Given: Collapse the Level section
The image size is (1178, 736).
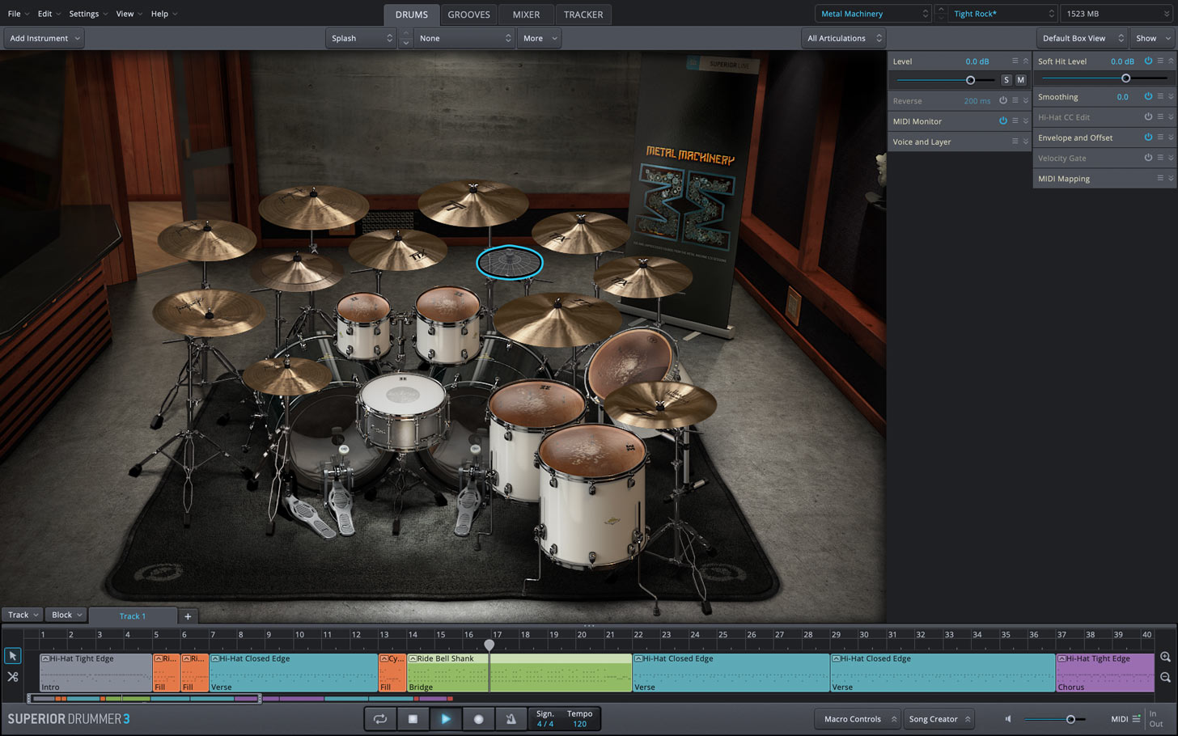Looking at the screenshot, I should (x=1026, y=61).
